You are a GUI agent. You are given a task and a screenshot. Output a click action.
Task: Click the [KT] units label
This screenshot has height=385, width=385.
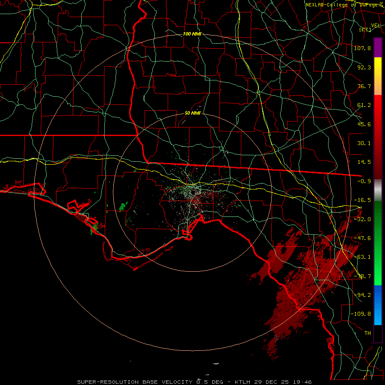(x=365, y=30)
